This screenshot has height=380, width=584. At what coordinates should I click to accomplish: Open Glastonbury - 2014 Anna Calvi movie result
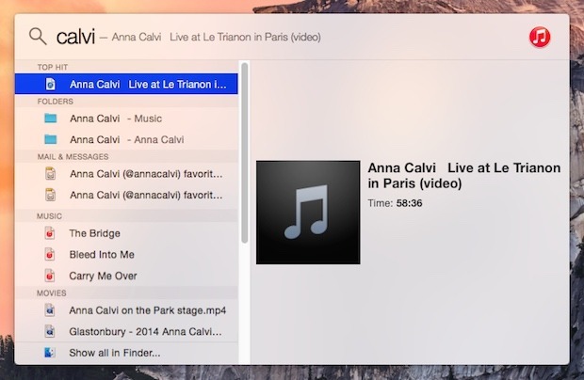click(x=147, y=331)
